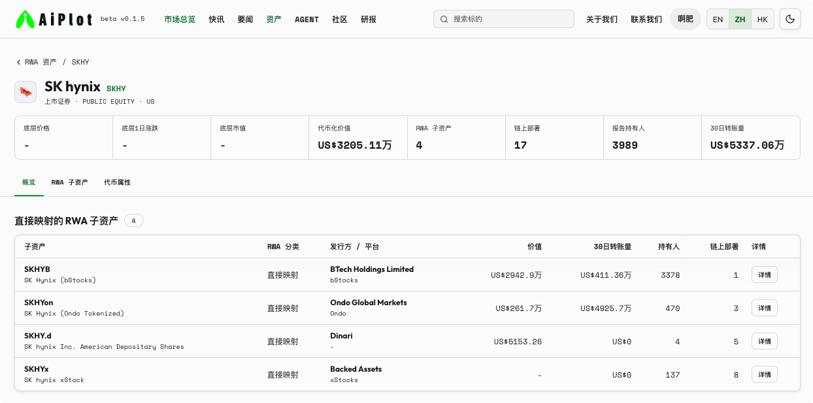
Task: Open the 研报 nav item
Action: [369, 19]
